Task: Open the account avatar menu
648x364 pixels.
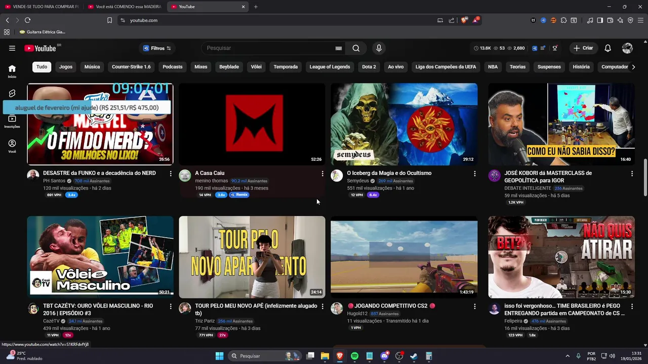Action: click(627, 48)
